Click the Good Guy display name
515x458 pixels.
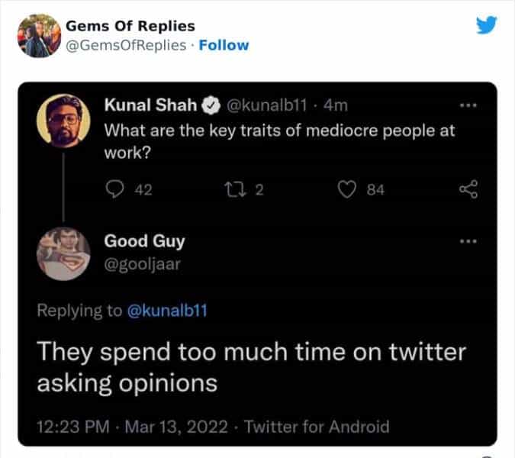(x=143, y=242)
